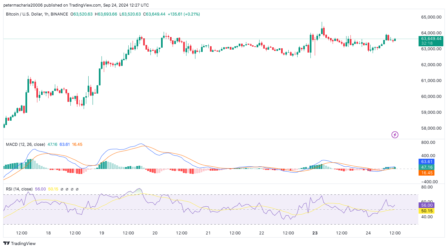Viewport: 448px width, 249px height.
Task: Click the 63,000.00 price axis label
Action: pos(431,49)
